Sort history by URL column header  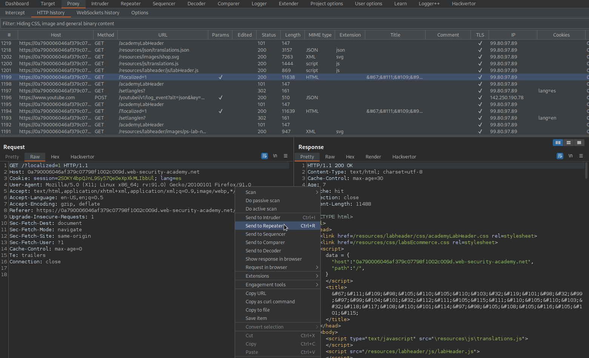(163, 35)
